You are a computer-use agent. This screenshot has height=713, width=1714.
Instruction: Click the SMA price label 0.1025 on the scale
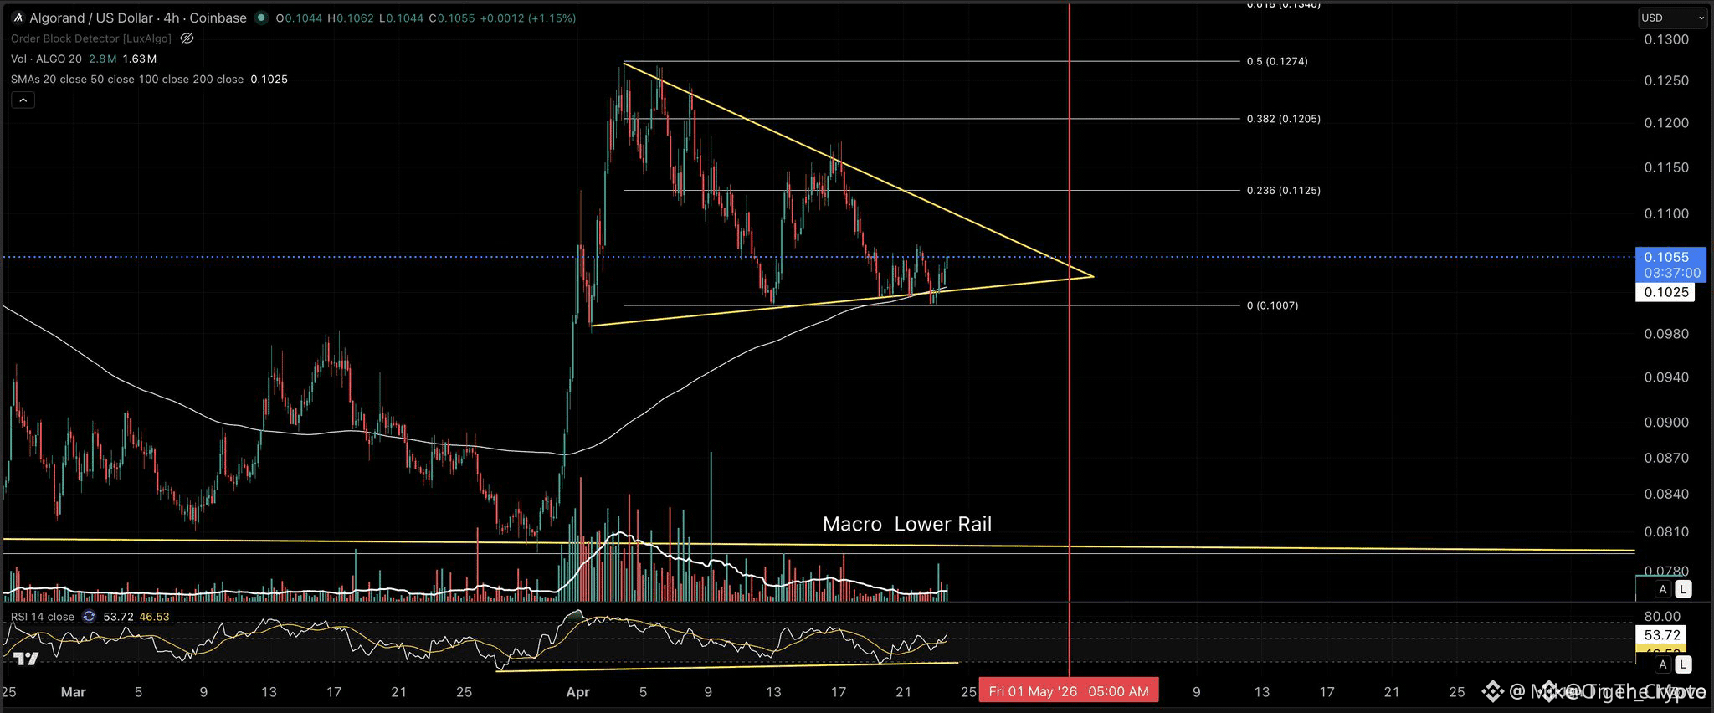coord(1665,292)
